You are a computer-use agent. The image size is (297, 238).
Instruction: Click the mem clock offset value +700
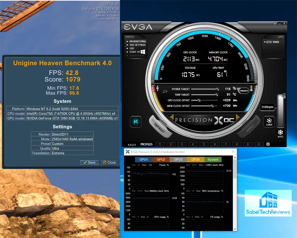tap(227, 106)
